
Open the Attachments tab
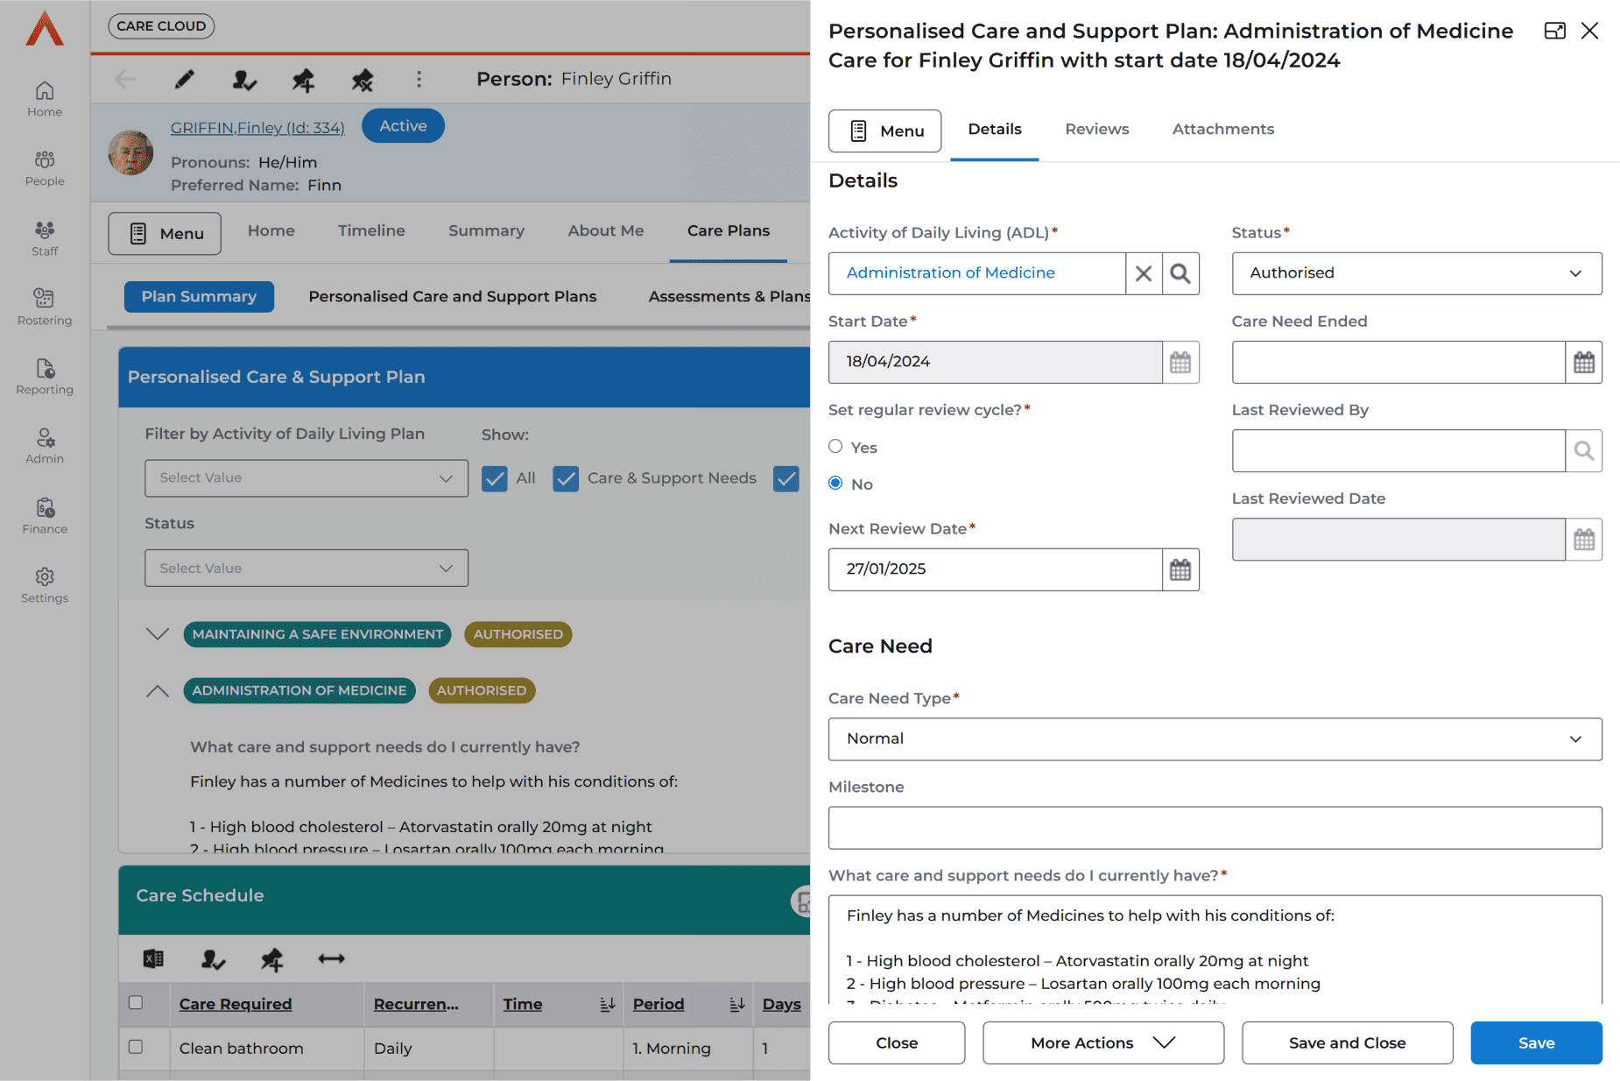[x=1222, y=130]
